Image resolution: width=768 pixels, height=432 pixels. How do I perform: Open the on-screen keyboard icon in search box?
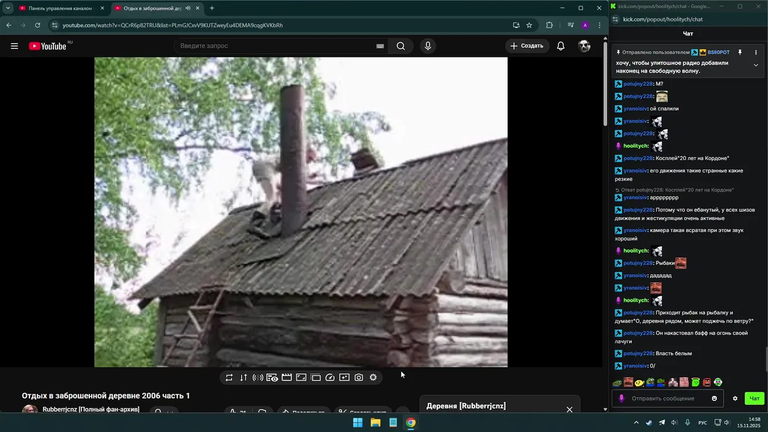point(380,46)
